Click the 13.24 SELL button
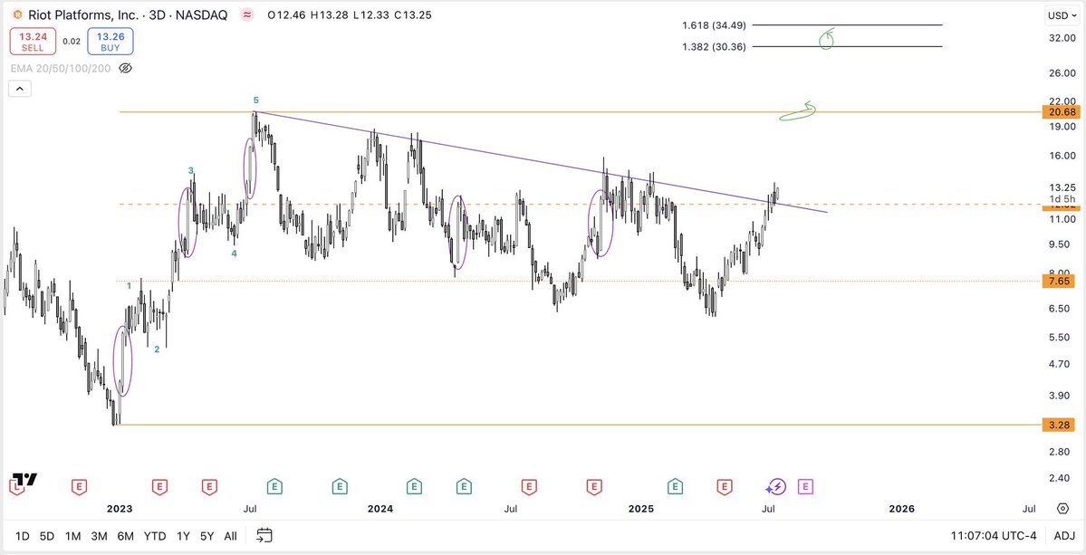Screen dimensions: 1086x555 (32, 42)
